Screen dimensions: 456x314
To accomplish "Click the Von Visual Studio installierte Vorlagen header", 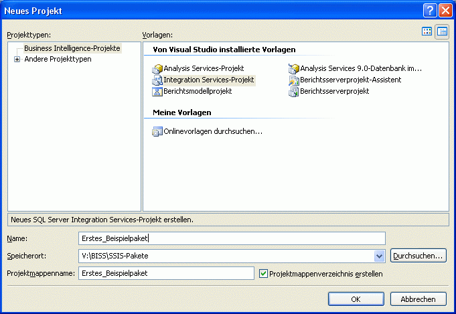I will (224, 50).
